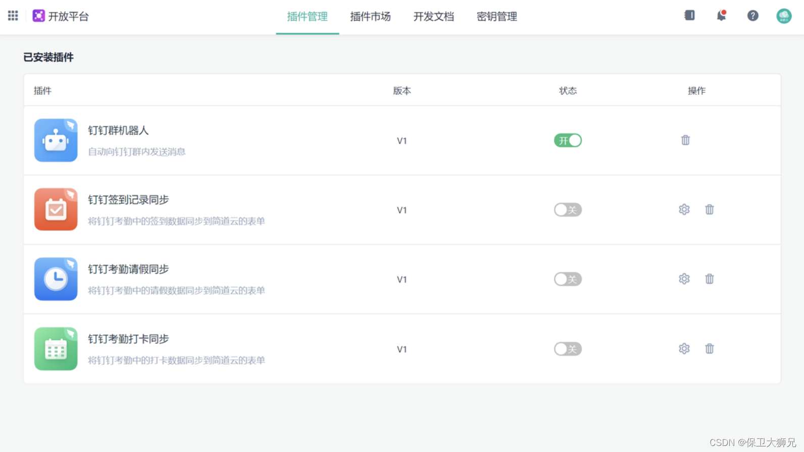
Task: Click the 钉钉考勤请假同步 clock icon
Action: pos(56,279)
